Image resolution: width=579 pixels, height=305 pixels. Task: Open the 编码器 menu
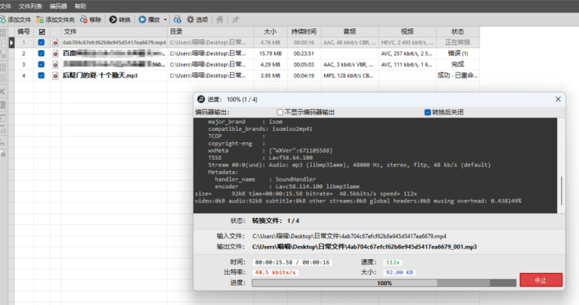click(x=58, y=6)
